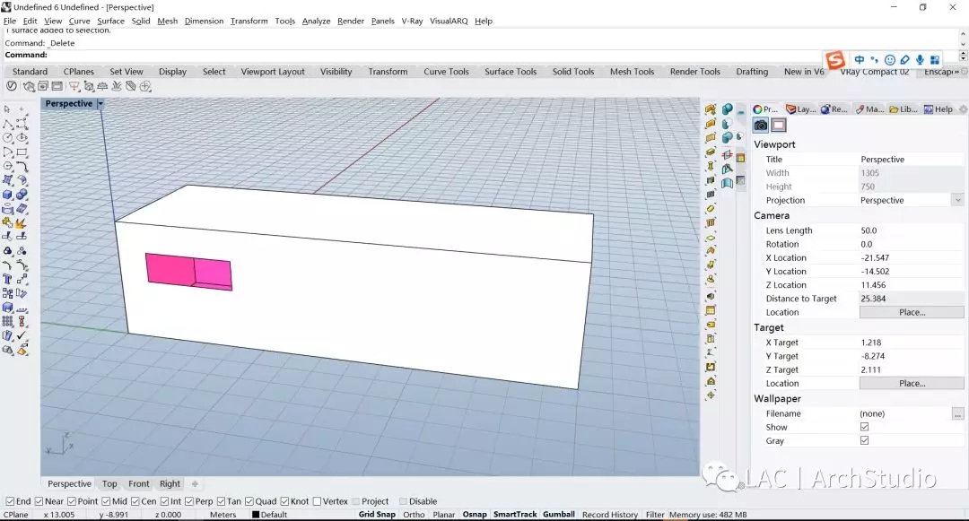Toggle the Perp object snap checkbox
The image size is (969, 521).
[x=189, y=501]
